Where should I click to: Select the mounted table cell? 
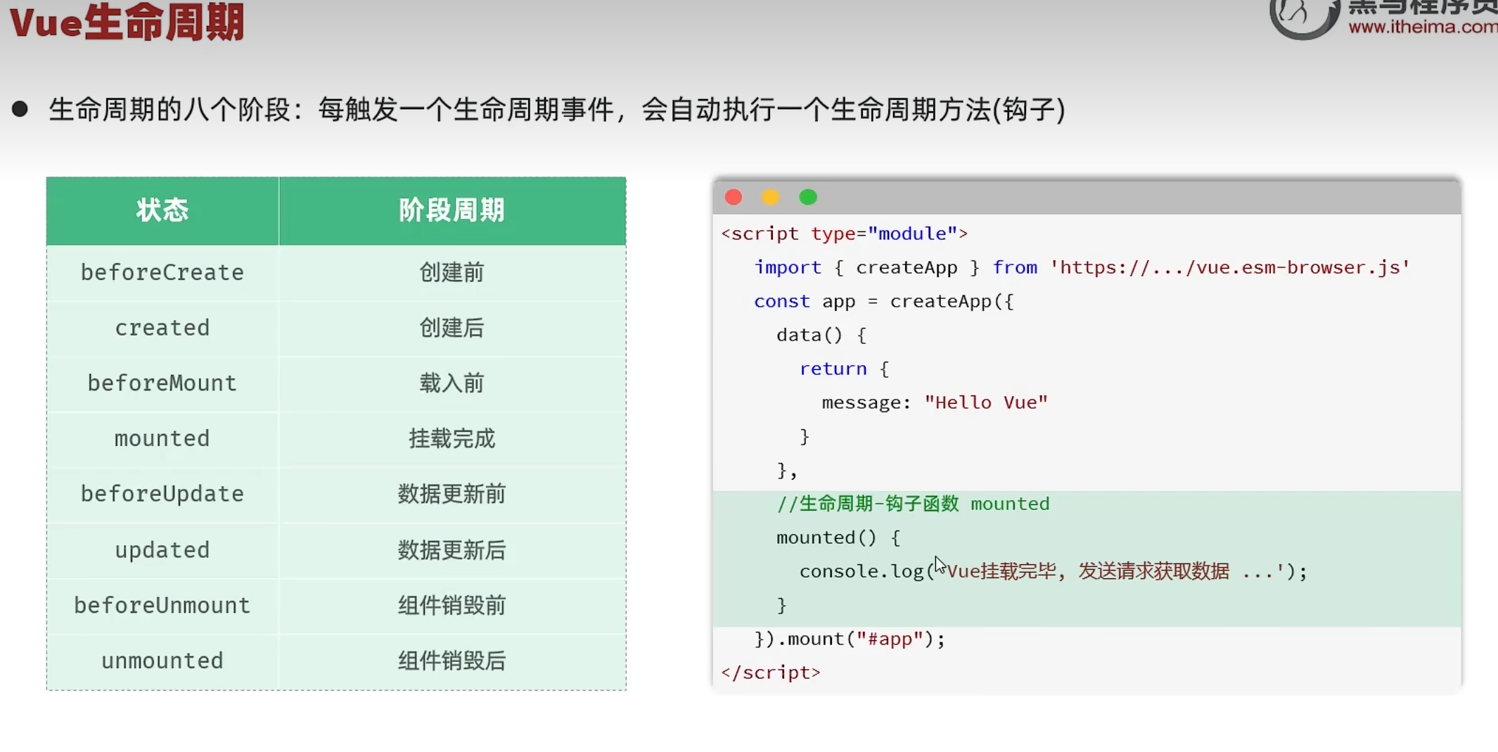[x=162, y=439]
